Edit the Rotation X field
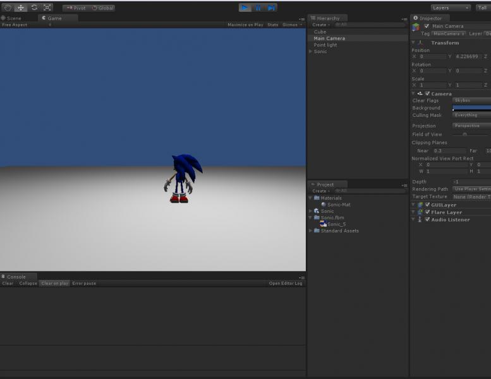The image size is (491, 379). [x=432, y=71]
